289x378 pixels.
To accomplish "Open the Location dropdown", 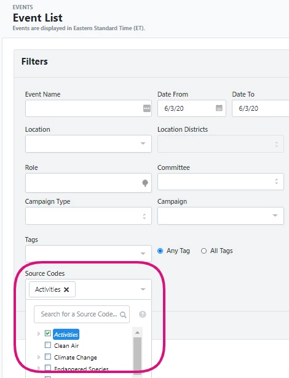I will point(89,143).
